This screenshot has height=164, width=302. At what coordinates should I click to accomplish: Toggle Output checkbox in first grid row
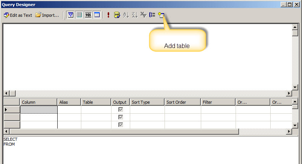[121, 109]
